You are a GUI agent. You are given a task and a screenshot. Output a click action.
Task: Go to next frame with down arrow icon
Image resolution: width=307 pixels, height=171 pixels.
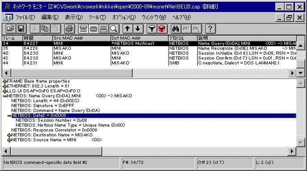click(x=138, y=29)
